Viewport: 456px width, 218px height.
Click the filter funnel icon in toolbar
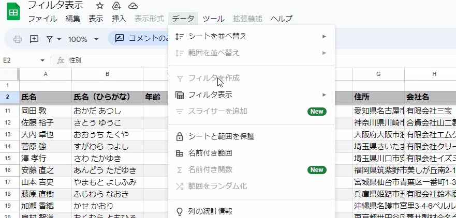[x=50, y=39]
